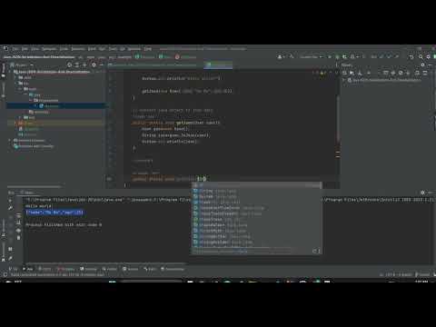
Task: Click wrench icon in Run panel sidebar
Action: pos(10,208)
